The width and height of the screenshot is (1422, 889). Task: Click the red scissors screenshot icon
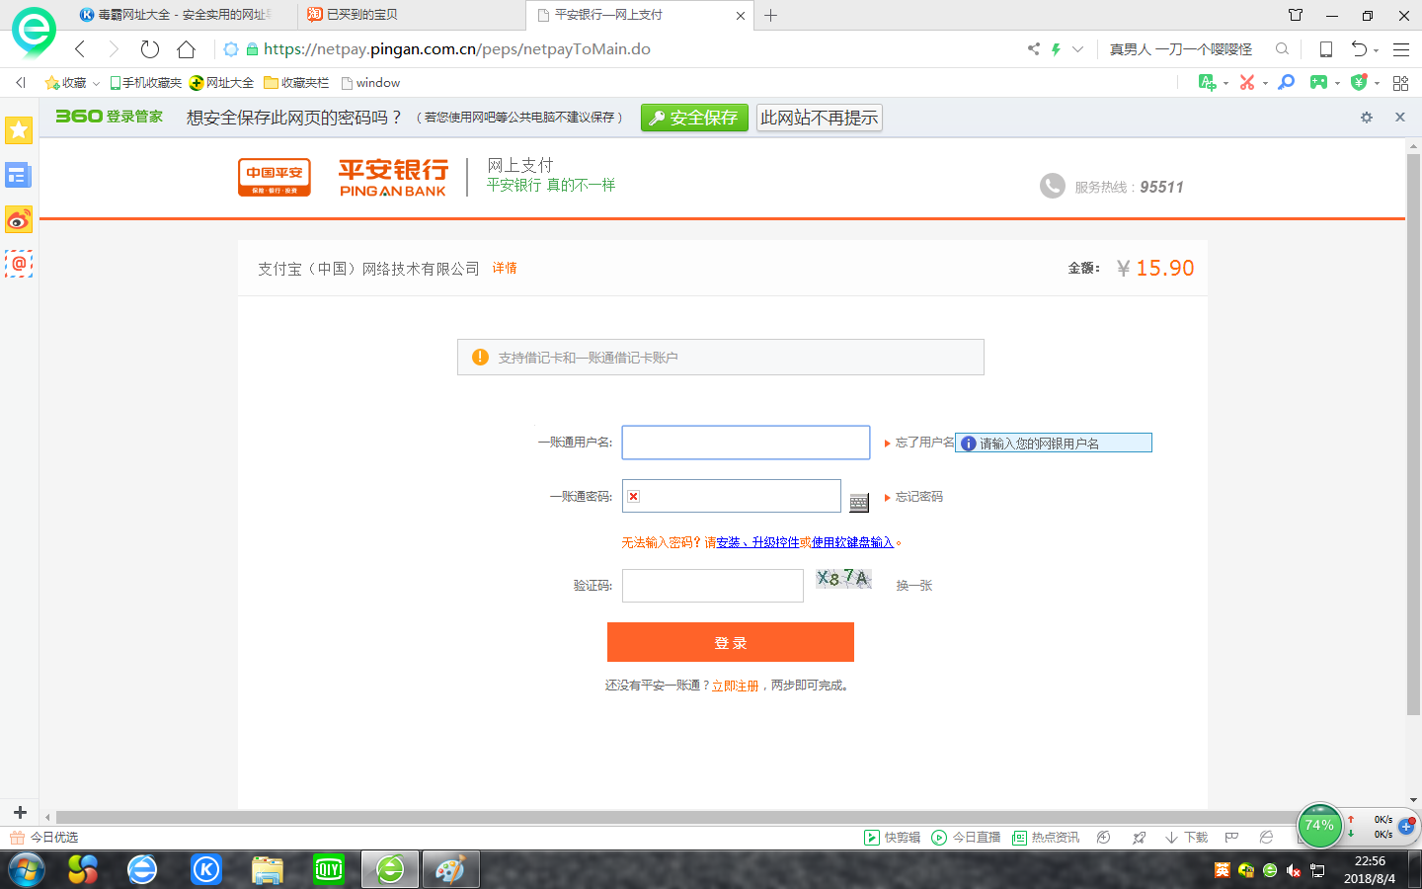tap(1247, 82)
